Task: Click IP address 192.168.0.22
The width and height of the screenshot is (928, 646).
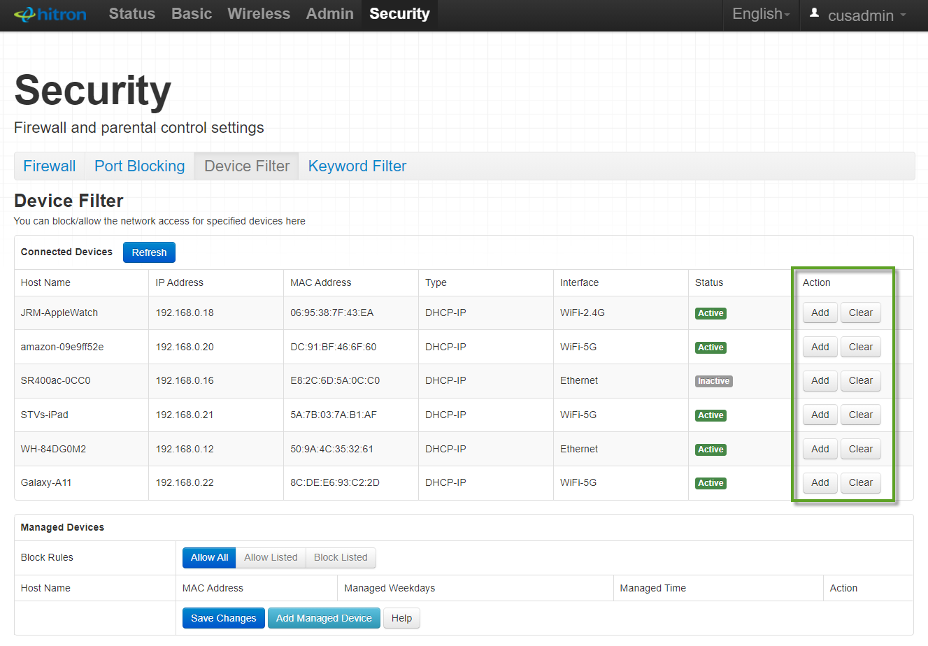Action: point(185,482)
